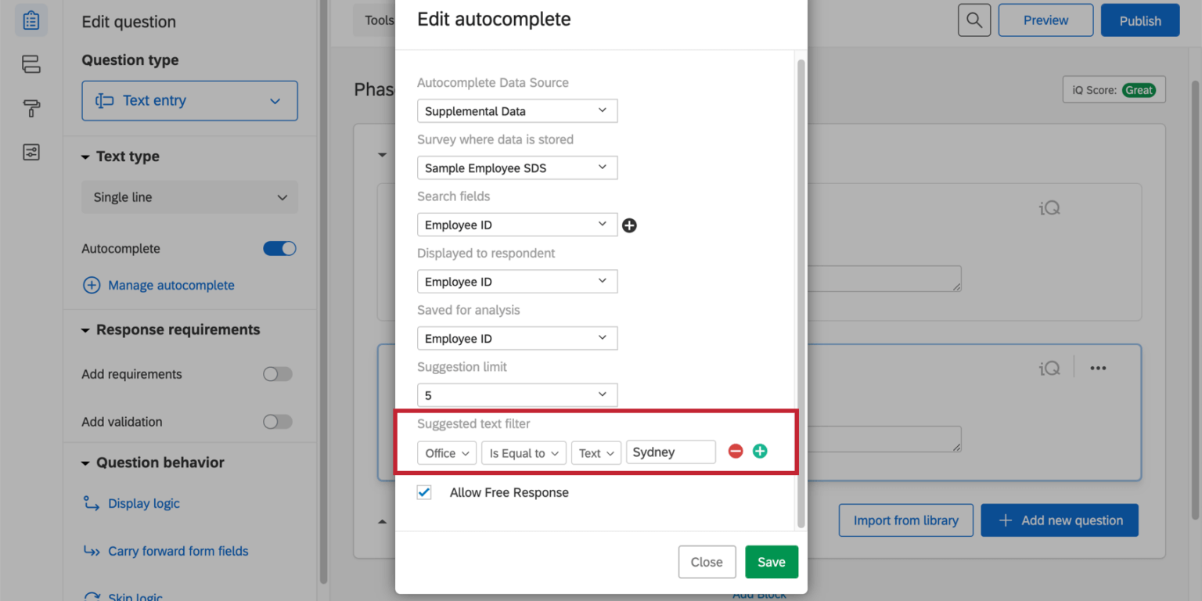The image size is (1202, 601).
Task: Select the survey Blocks icon in sidebar
Action: tap(31, 64)
